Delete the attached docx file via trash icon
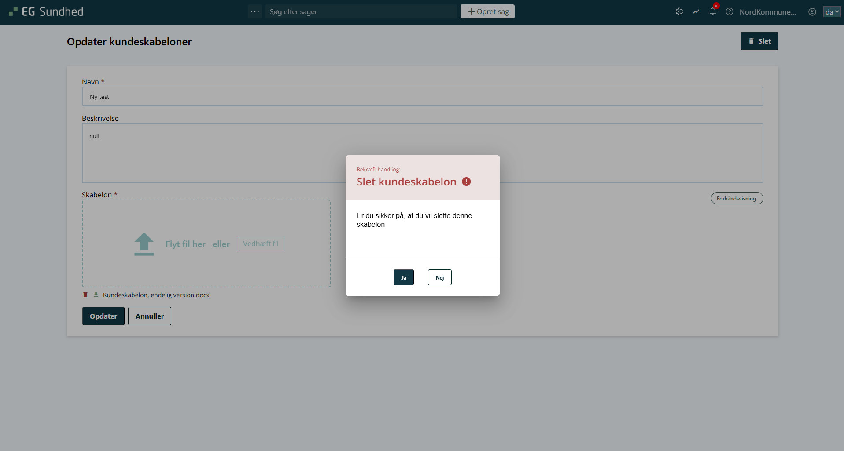 pos(85,295)
